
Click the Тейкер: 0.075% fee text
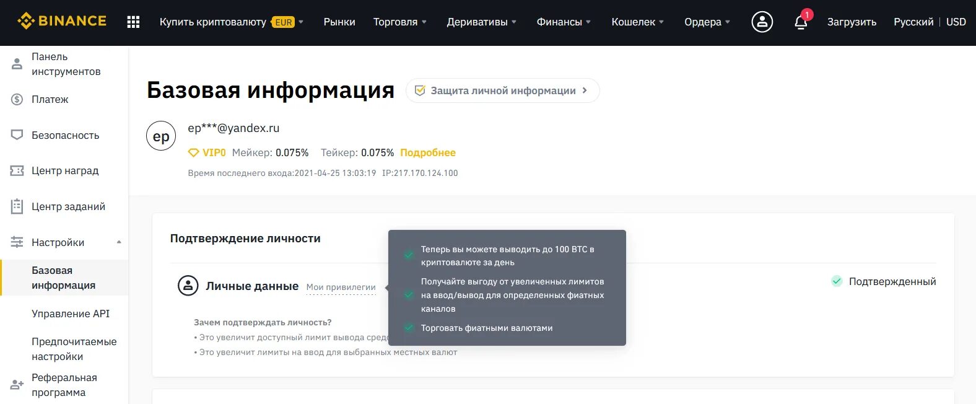point(357,152)
